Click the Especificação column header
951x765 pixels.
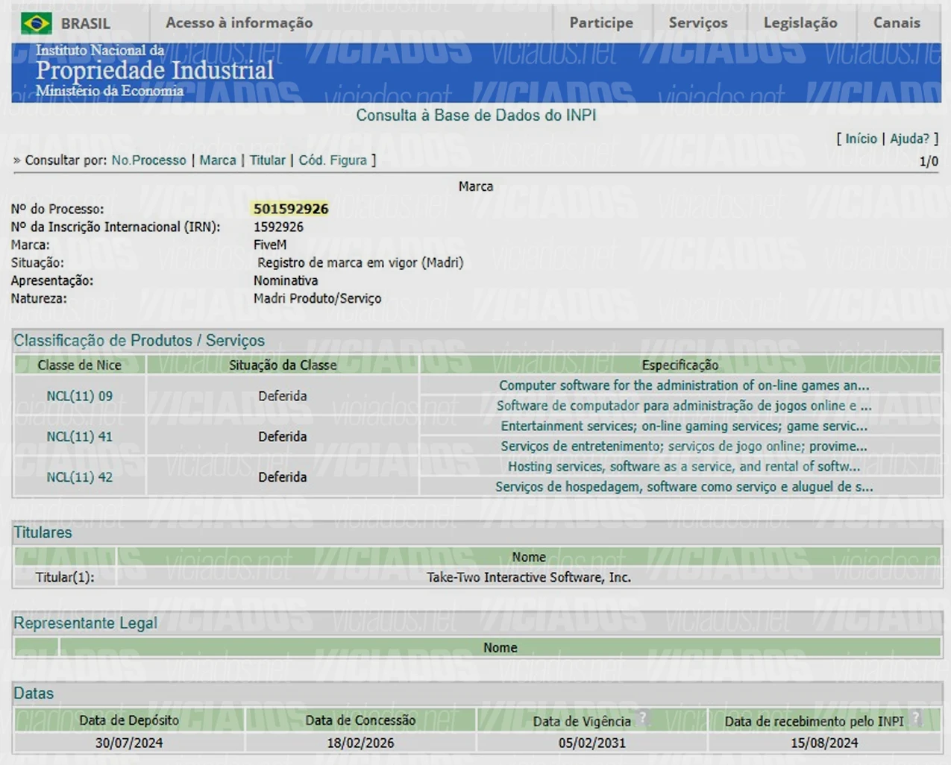pyautogui.click(x=680, y=365)
